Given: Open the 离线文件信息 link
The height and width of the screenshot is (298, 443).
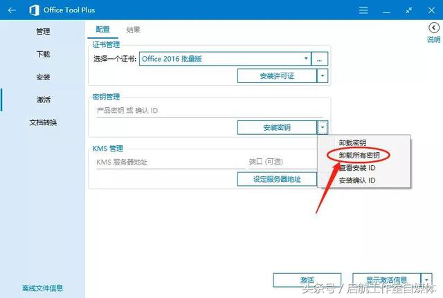Looking at the screenshot, I should click(43, 288).
